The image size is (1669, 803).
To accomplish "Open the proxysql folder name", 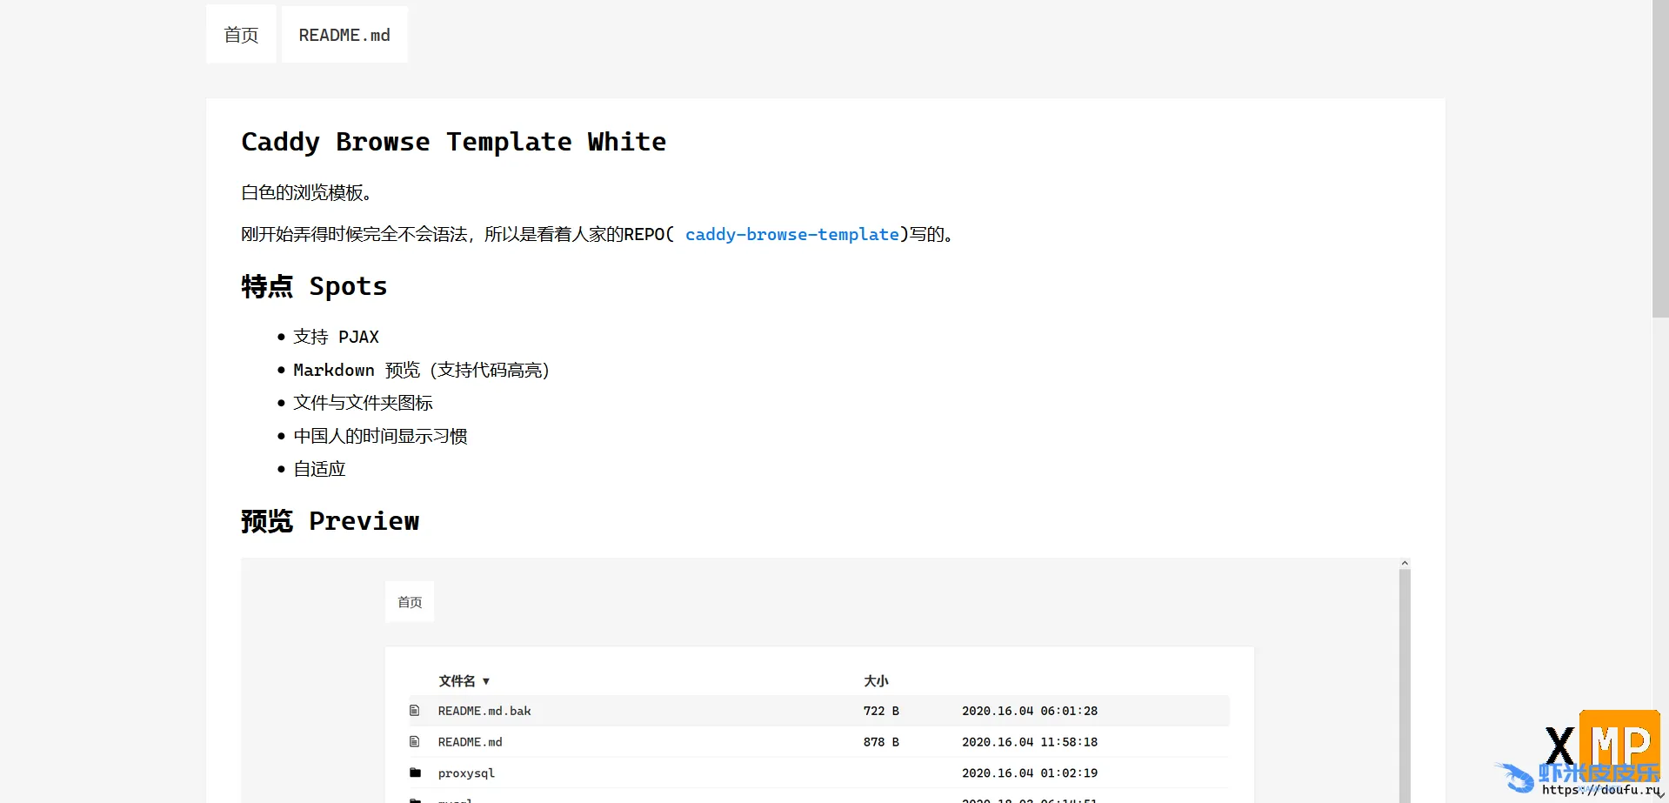I will point(466,773).
